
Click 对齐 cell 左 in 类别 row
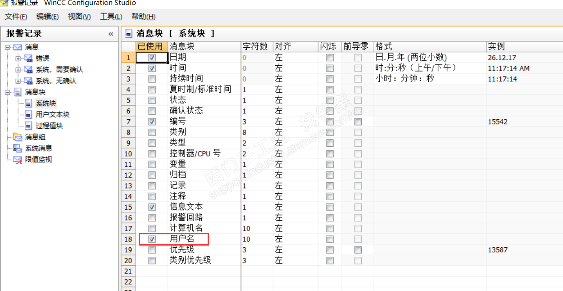click(296, 132)
